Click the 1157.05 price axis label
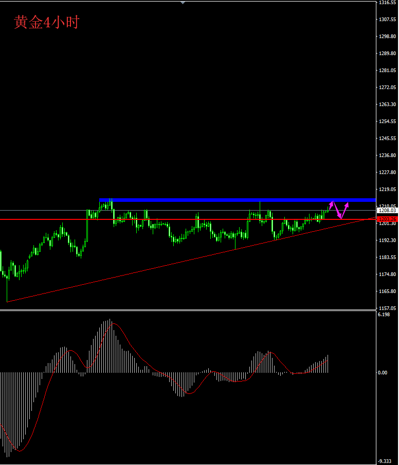The height and width of the screenshot is (465, 399). [388, 308]
